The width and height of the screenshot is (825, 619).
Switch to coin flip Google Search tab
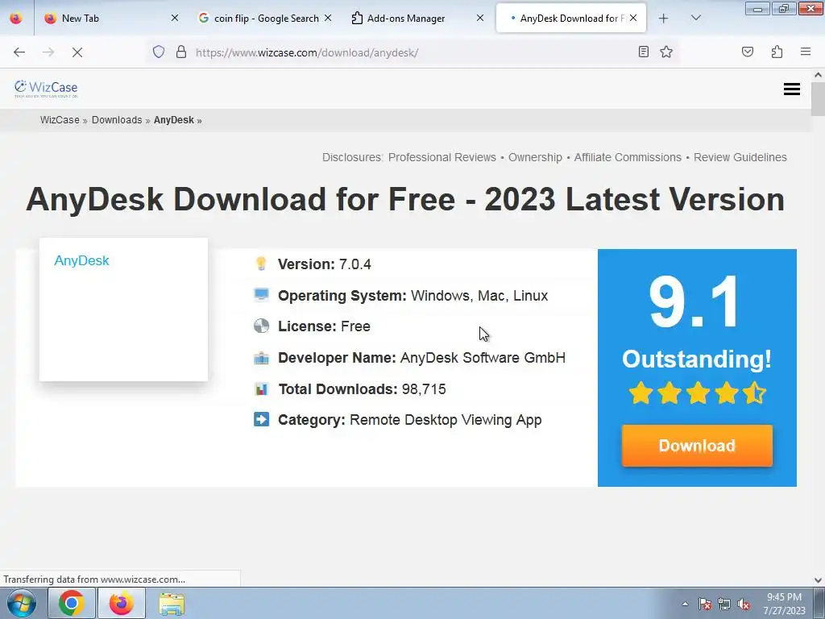tap(266, 19)
